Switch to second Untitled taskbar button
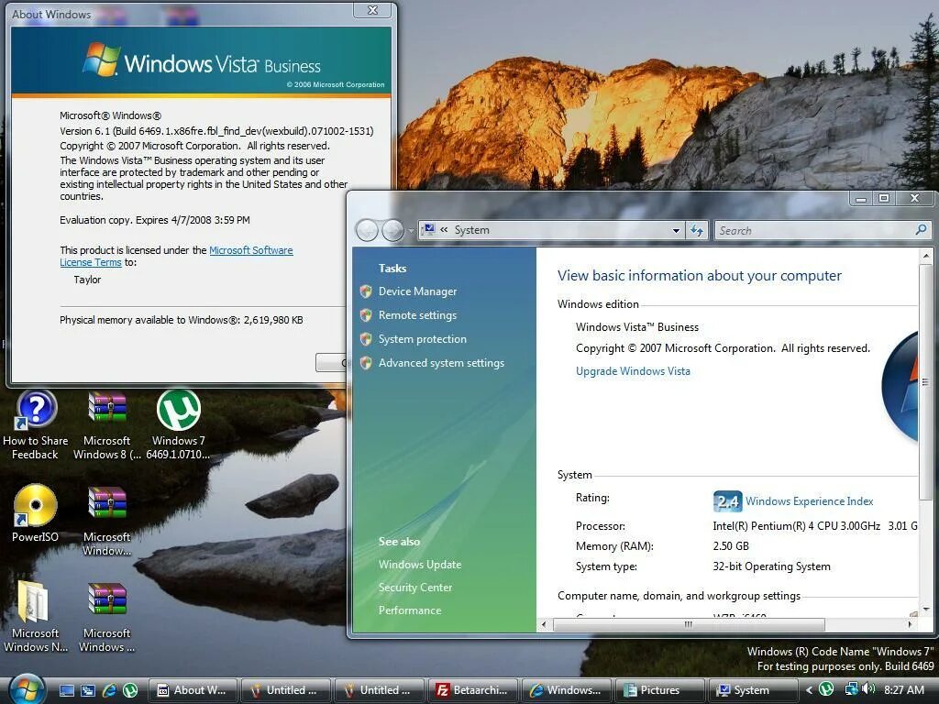Viewport: 939px width, 704px height. tap(379, 690)
